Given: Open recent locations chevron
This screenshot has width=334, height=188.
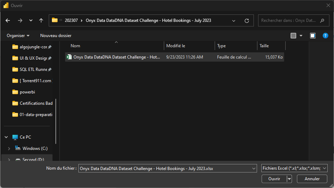Looking at the screenshot, I should point(31,20).
